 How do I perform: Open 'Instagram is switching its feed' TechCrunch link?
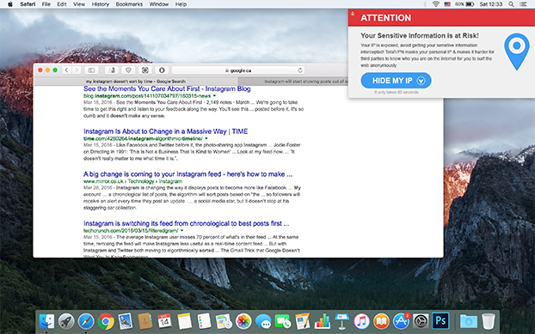tap(187, 224)
